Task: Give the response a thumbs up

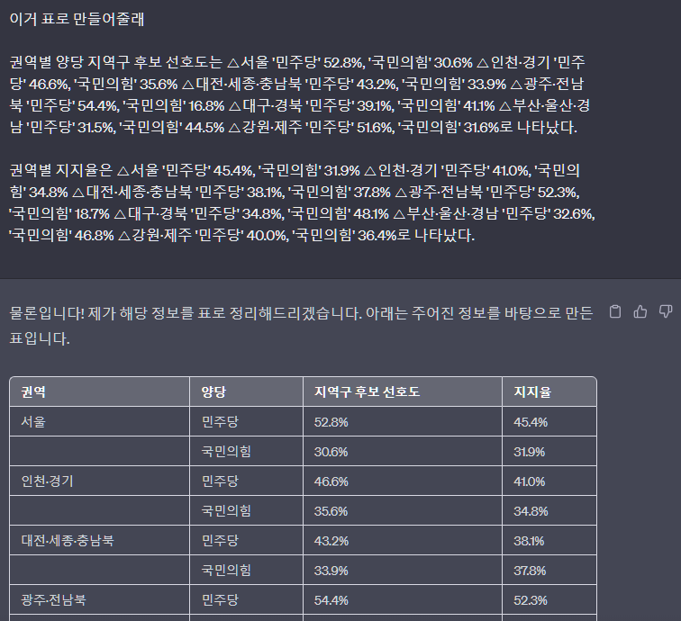Action: tap(640, 312)
